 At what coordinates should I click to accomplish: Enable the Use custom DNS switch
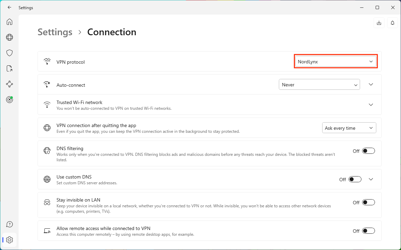[355, 180]
